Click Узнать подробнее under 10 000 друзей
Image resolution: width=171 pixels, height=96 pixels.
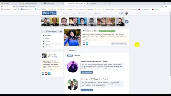coord(87,90)
